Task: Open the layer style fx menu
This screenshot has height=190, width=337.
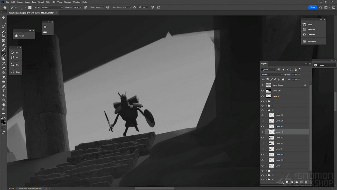Action: pyautogui.click(x=283, y=182)
